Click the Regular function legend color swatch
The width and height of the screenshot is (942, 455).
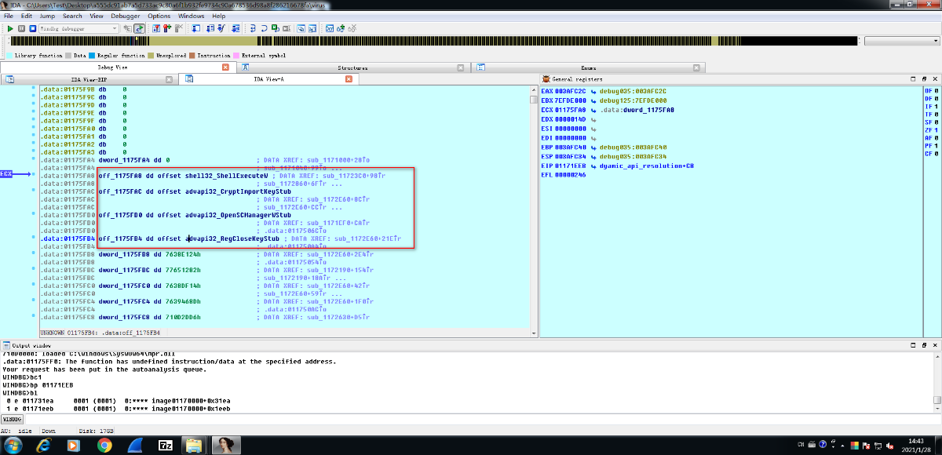point(92,56)
